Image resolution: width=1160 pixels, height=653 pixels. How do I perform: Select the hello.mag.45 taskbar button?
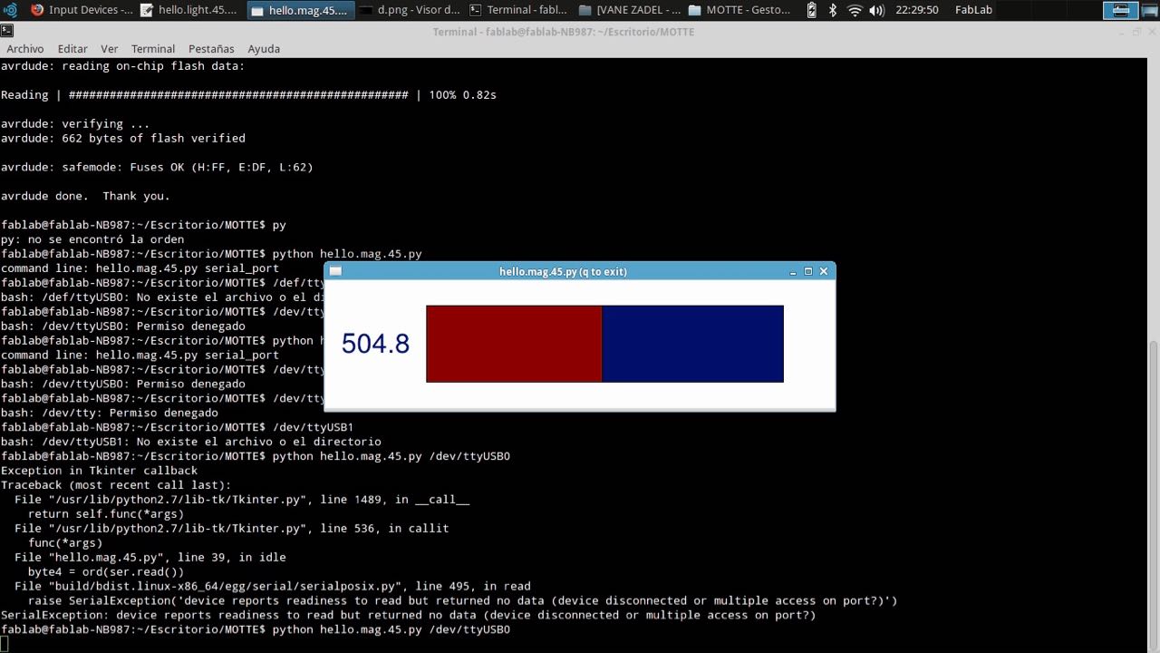click(x=299, y=10)
